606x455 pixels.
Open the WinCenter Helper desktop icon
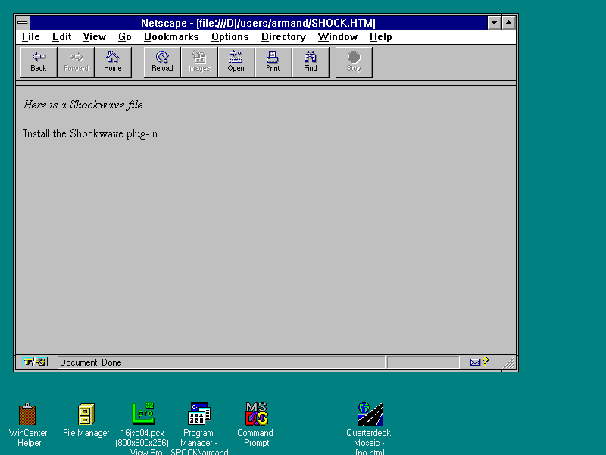click(x=28, y=415)
